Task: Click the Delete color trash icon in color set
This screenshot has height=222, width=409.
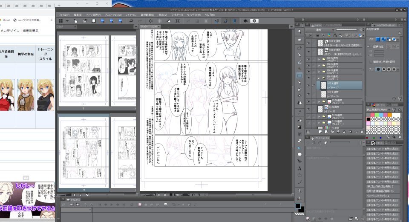Action: tap(400, 137)
